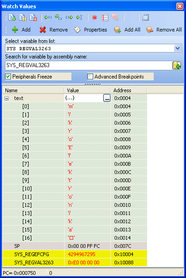Click the PC= 0x000750 status bar entry
This screenshot has width=186, height=278.
pyautogui.click(x=19, y=273)
